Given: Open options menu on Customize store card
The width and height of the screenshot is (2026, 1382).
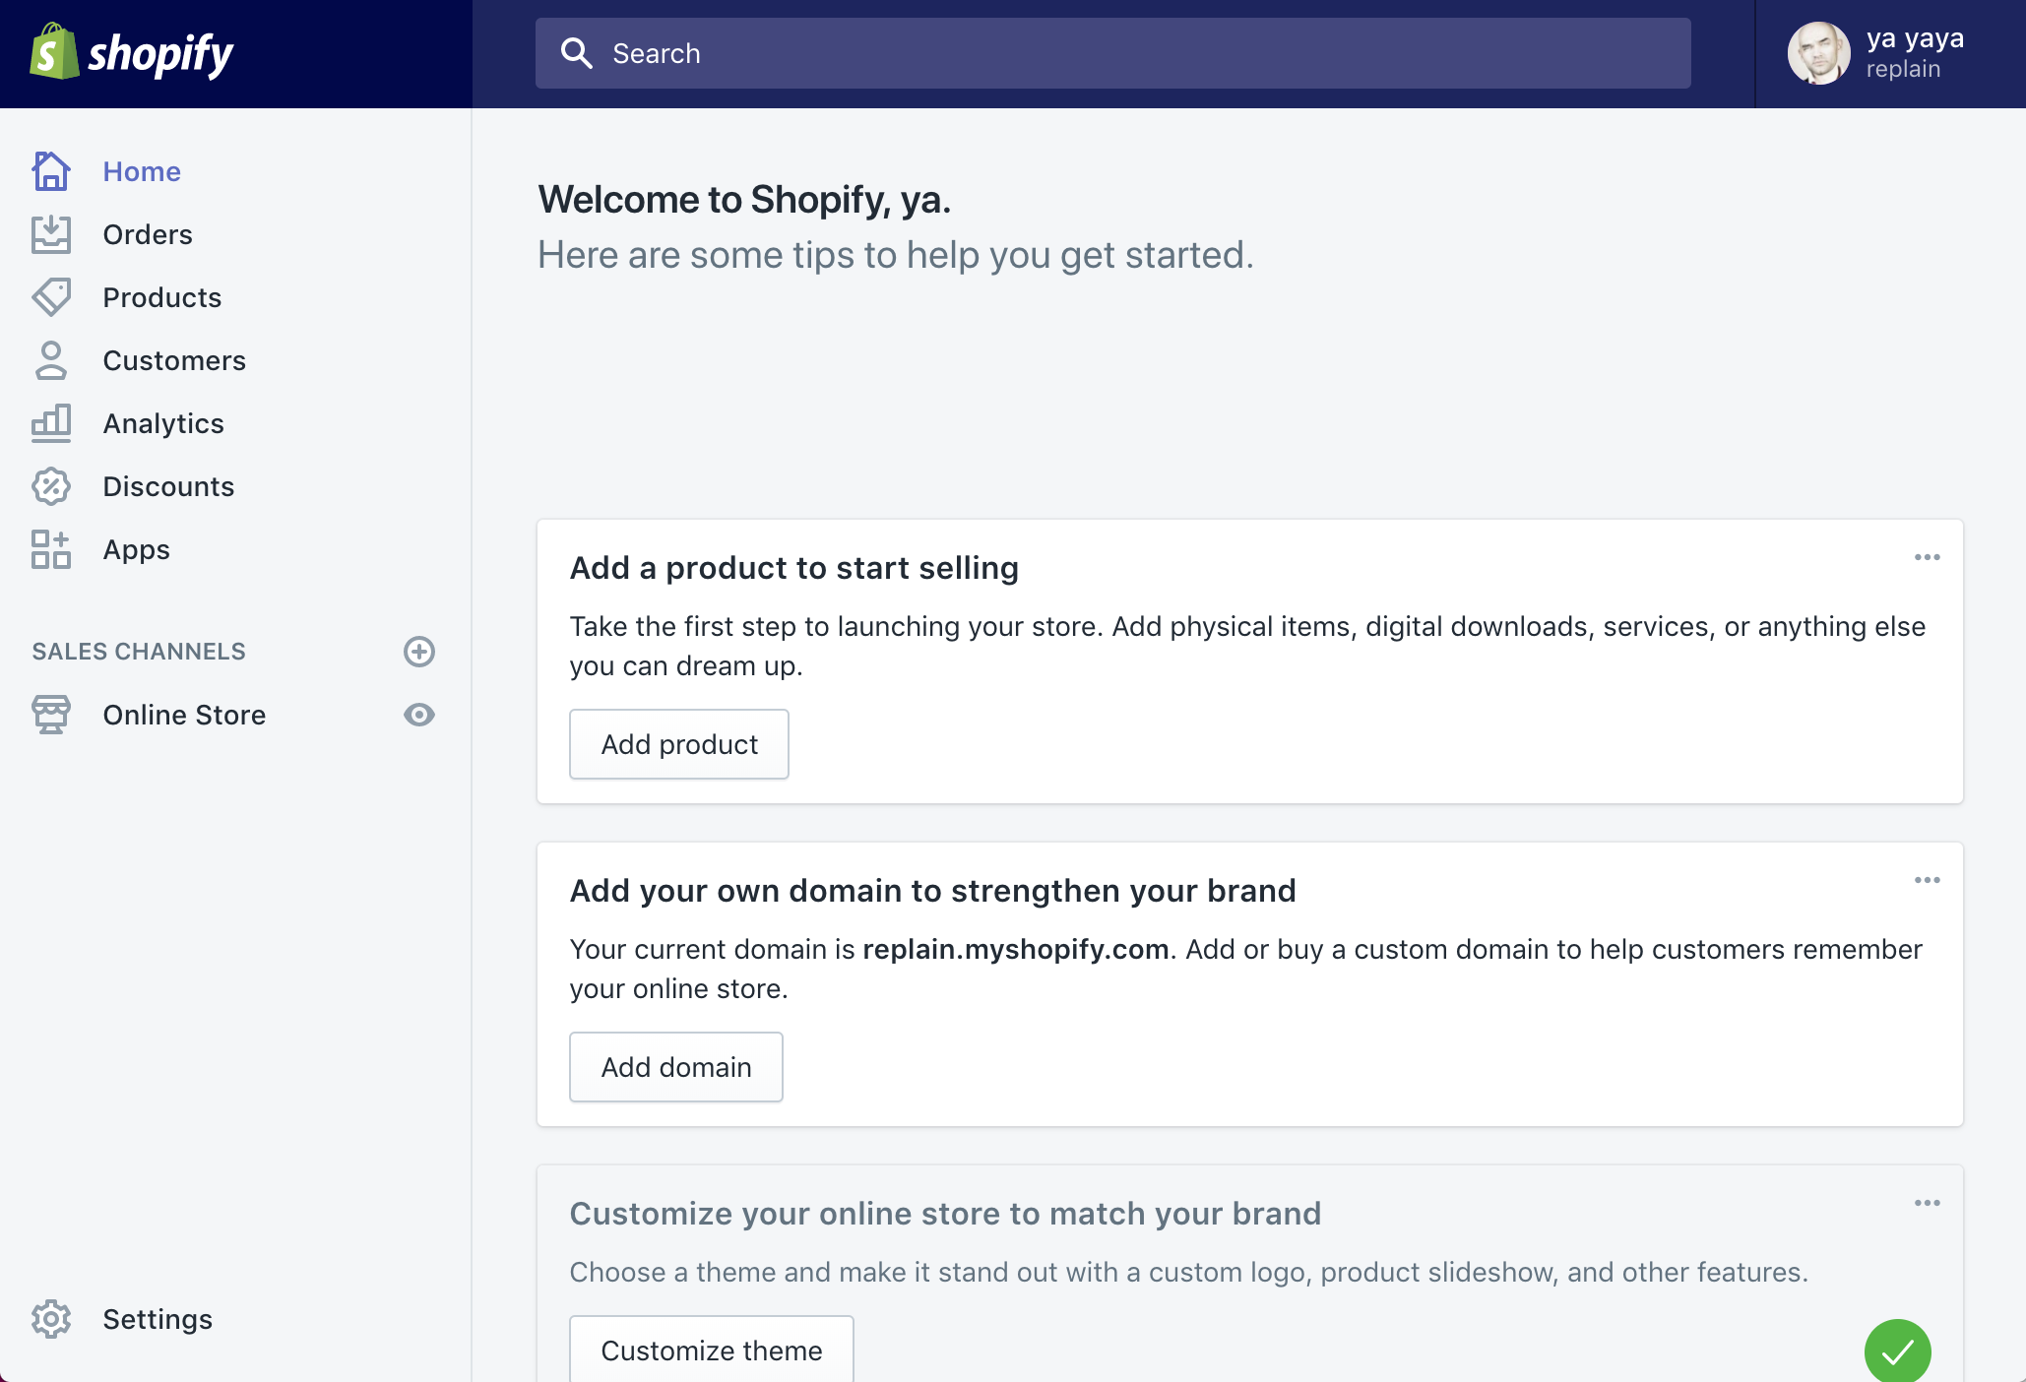Looking at the screenshot, I should pyautogui.click(x=1927, y=1203).
